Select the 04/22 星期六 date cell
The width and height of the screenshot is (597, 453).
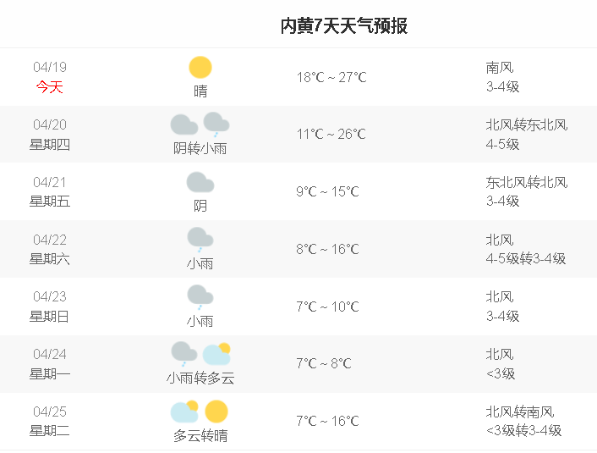click(50, 249)
